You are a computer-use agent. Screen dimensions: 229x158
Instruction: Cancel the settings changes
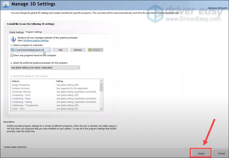point(221,153)
